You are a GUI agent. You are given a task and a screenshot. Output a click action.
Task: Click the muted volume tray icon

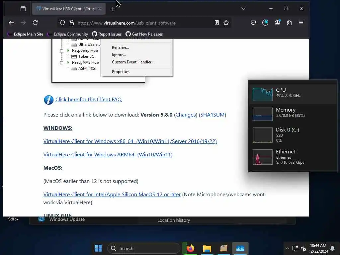click(303, 248)
